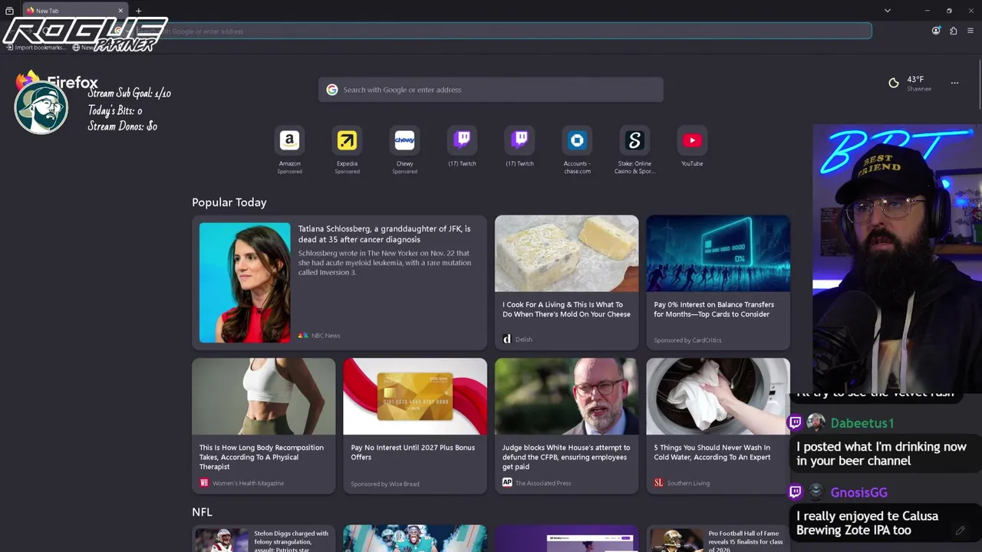Open the Firefox hamburger application menu
This screenshot has height=552, width=982.
970,31
